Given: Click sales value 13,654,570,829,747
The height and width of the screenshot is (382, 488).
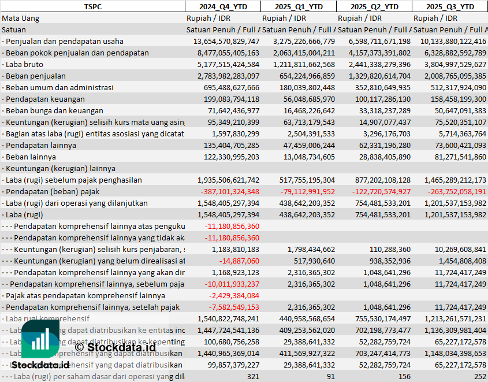Looking at the screenshot, I should point(226,42).
